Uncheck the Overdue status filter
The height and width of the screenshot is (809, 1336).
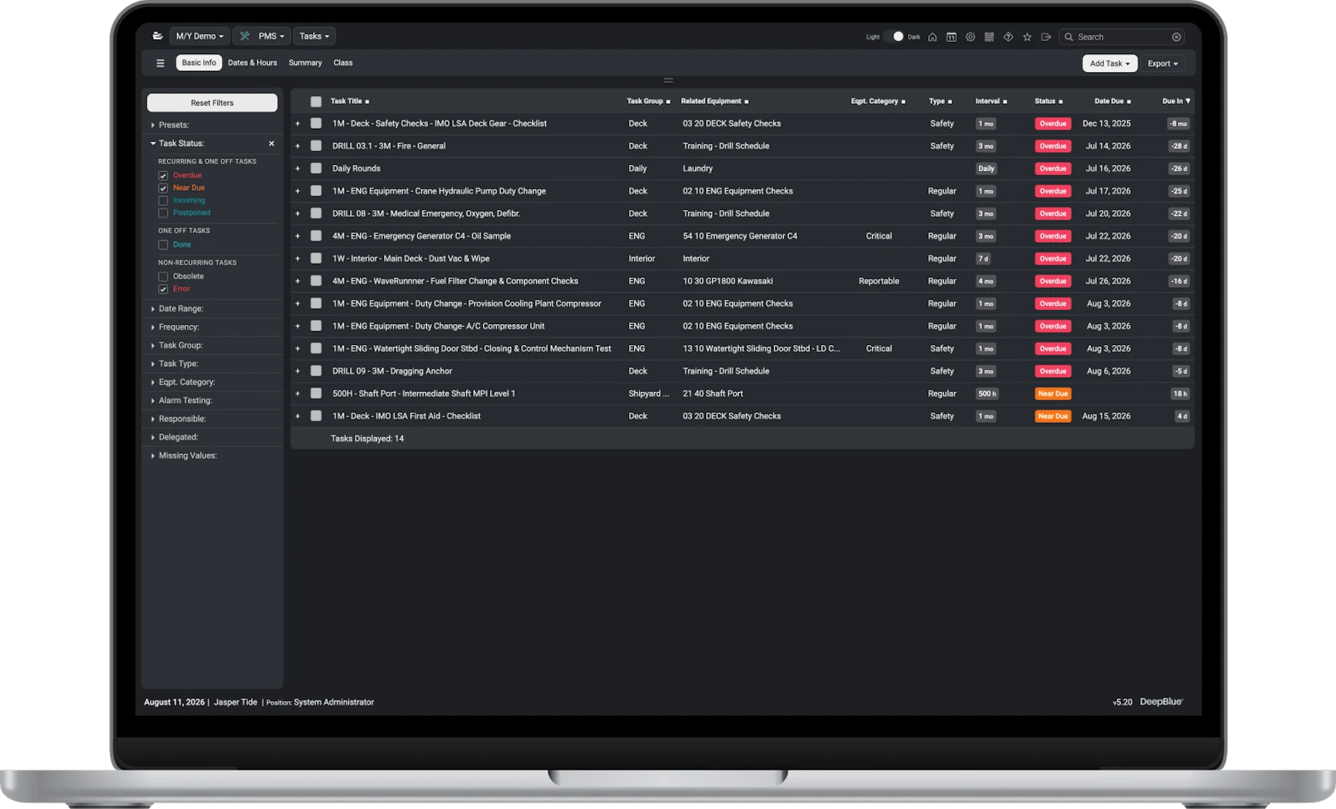[x=163, y=175]
